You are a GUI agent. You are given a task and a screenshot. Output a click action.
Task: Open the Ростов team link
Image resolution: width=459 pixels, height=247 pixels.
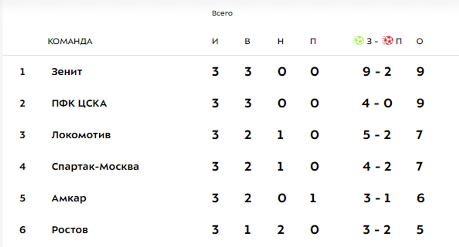(70, 230)
